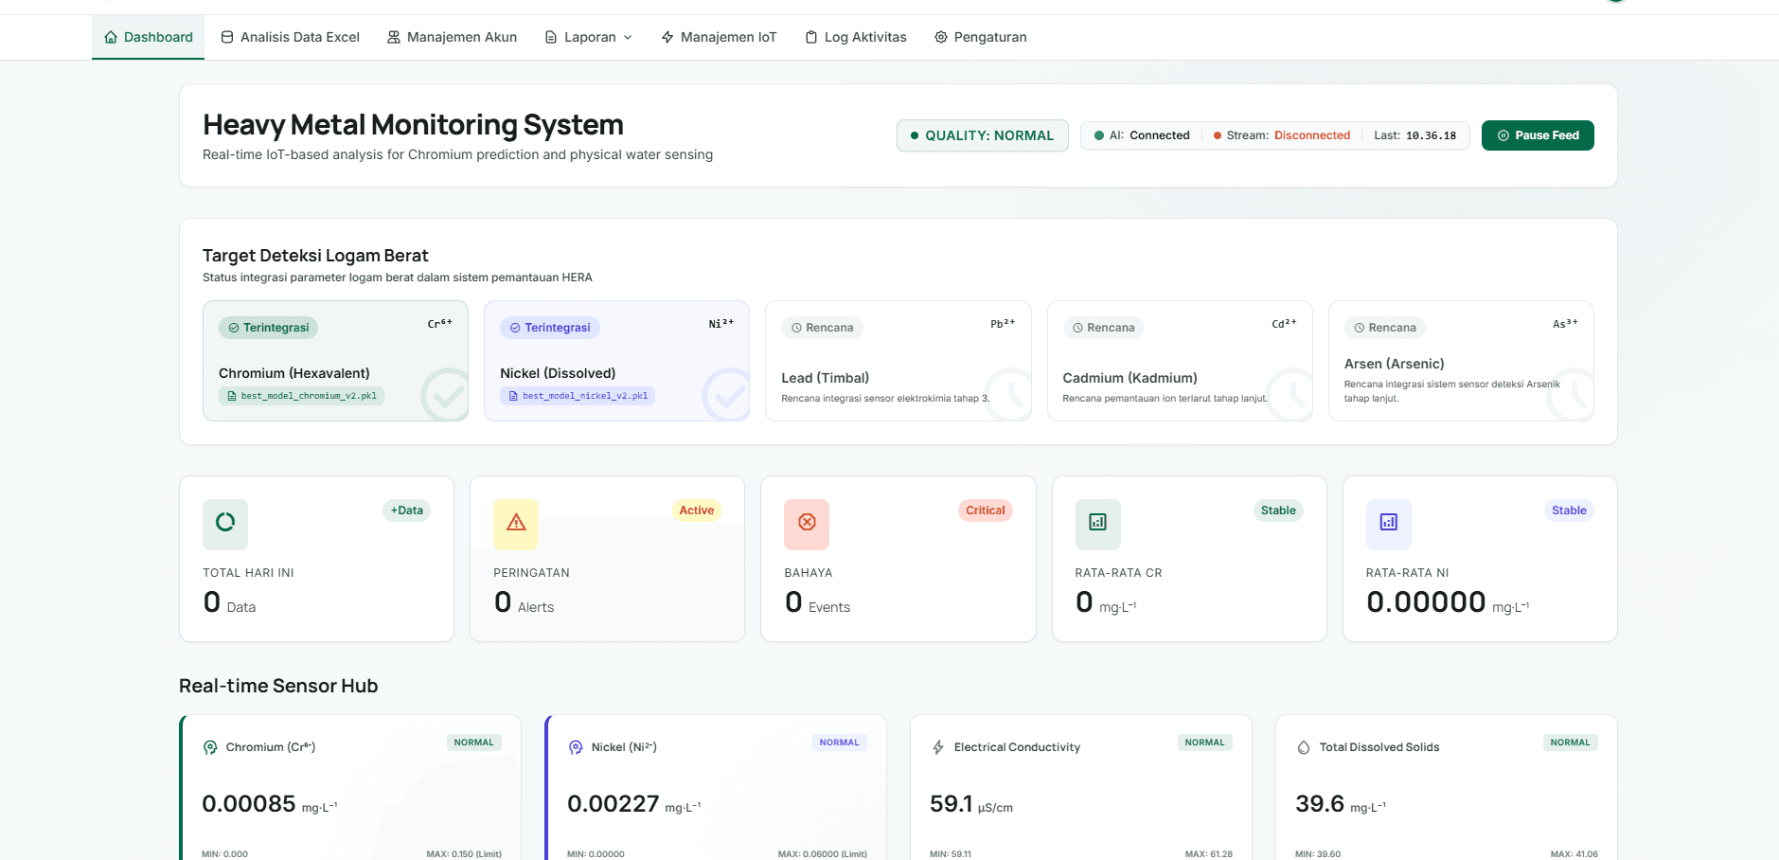Click the Electrical Conductivity bolt icon

(938, 747)
